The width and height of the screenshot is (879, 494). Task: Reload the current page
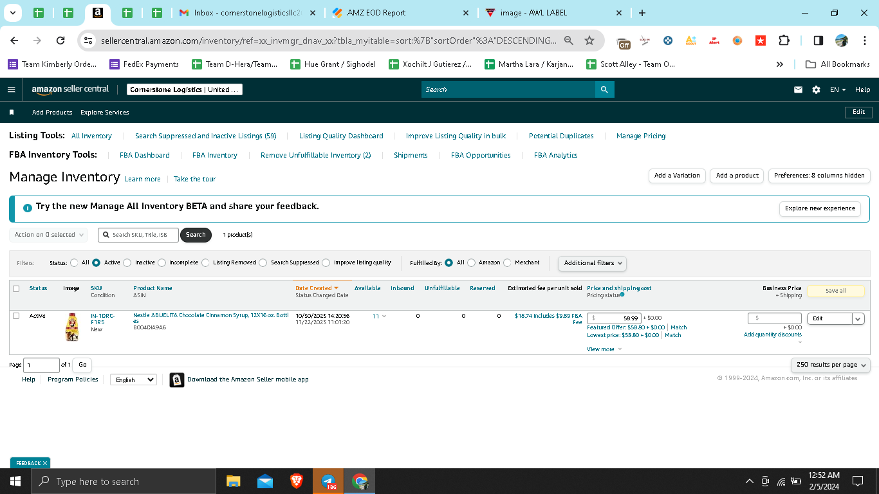click(x=60, y=41)
